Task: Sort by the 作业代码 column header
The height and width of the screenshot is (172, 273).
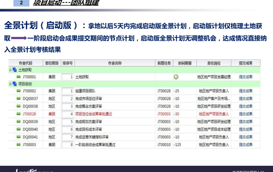Action: click(26, 63)
